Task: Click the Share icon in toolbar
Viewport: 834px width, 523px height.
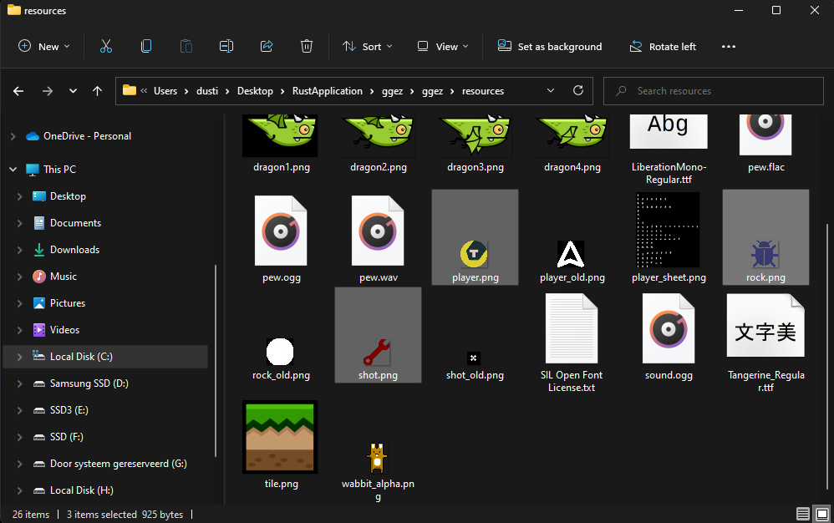Action: click(267, 47)
